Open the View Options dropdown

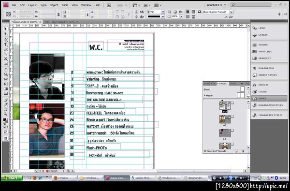[x=136, y=5]
